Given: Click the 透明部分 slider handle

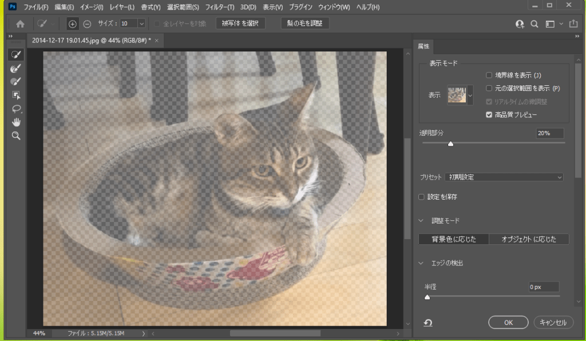Looking at the screenshot, I should pyautogui.click(x=450, y=144).
